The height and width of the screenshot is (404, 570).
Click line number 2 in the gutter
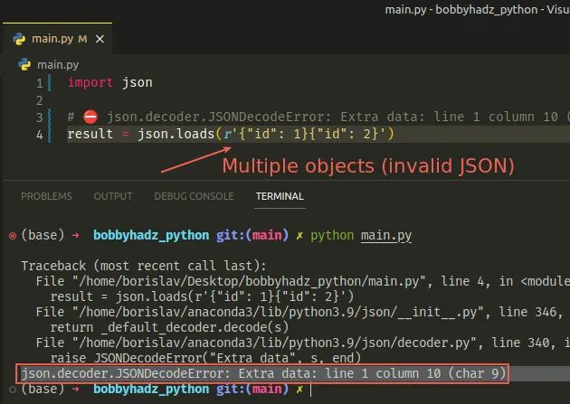[40, 100]
